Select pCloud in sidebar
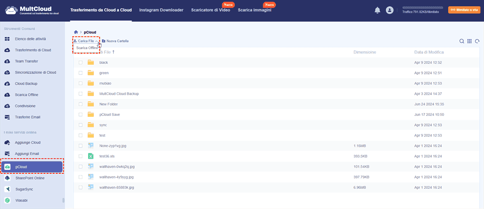This screenshot has height=209, width=484. 32,167
